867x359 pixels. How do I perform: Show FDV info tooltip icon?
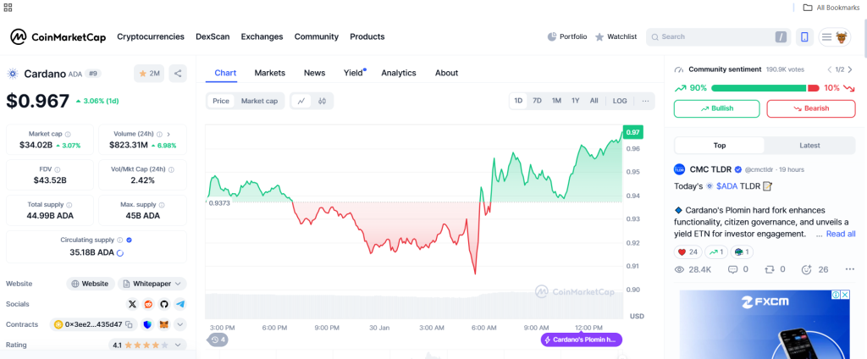tap(58, 170)
